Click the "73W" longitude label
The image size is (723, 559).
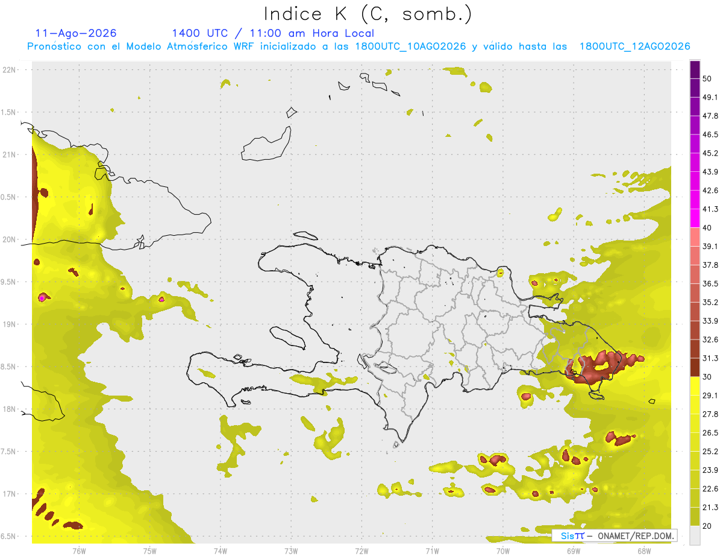(291, 551)
